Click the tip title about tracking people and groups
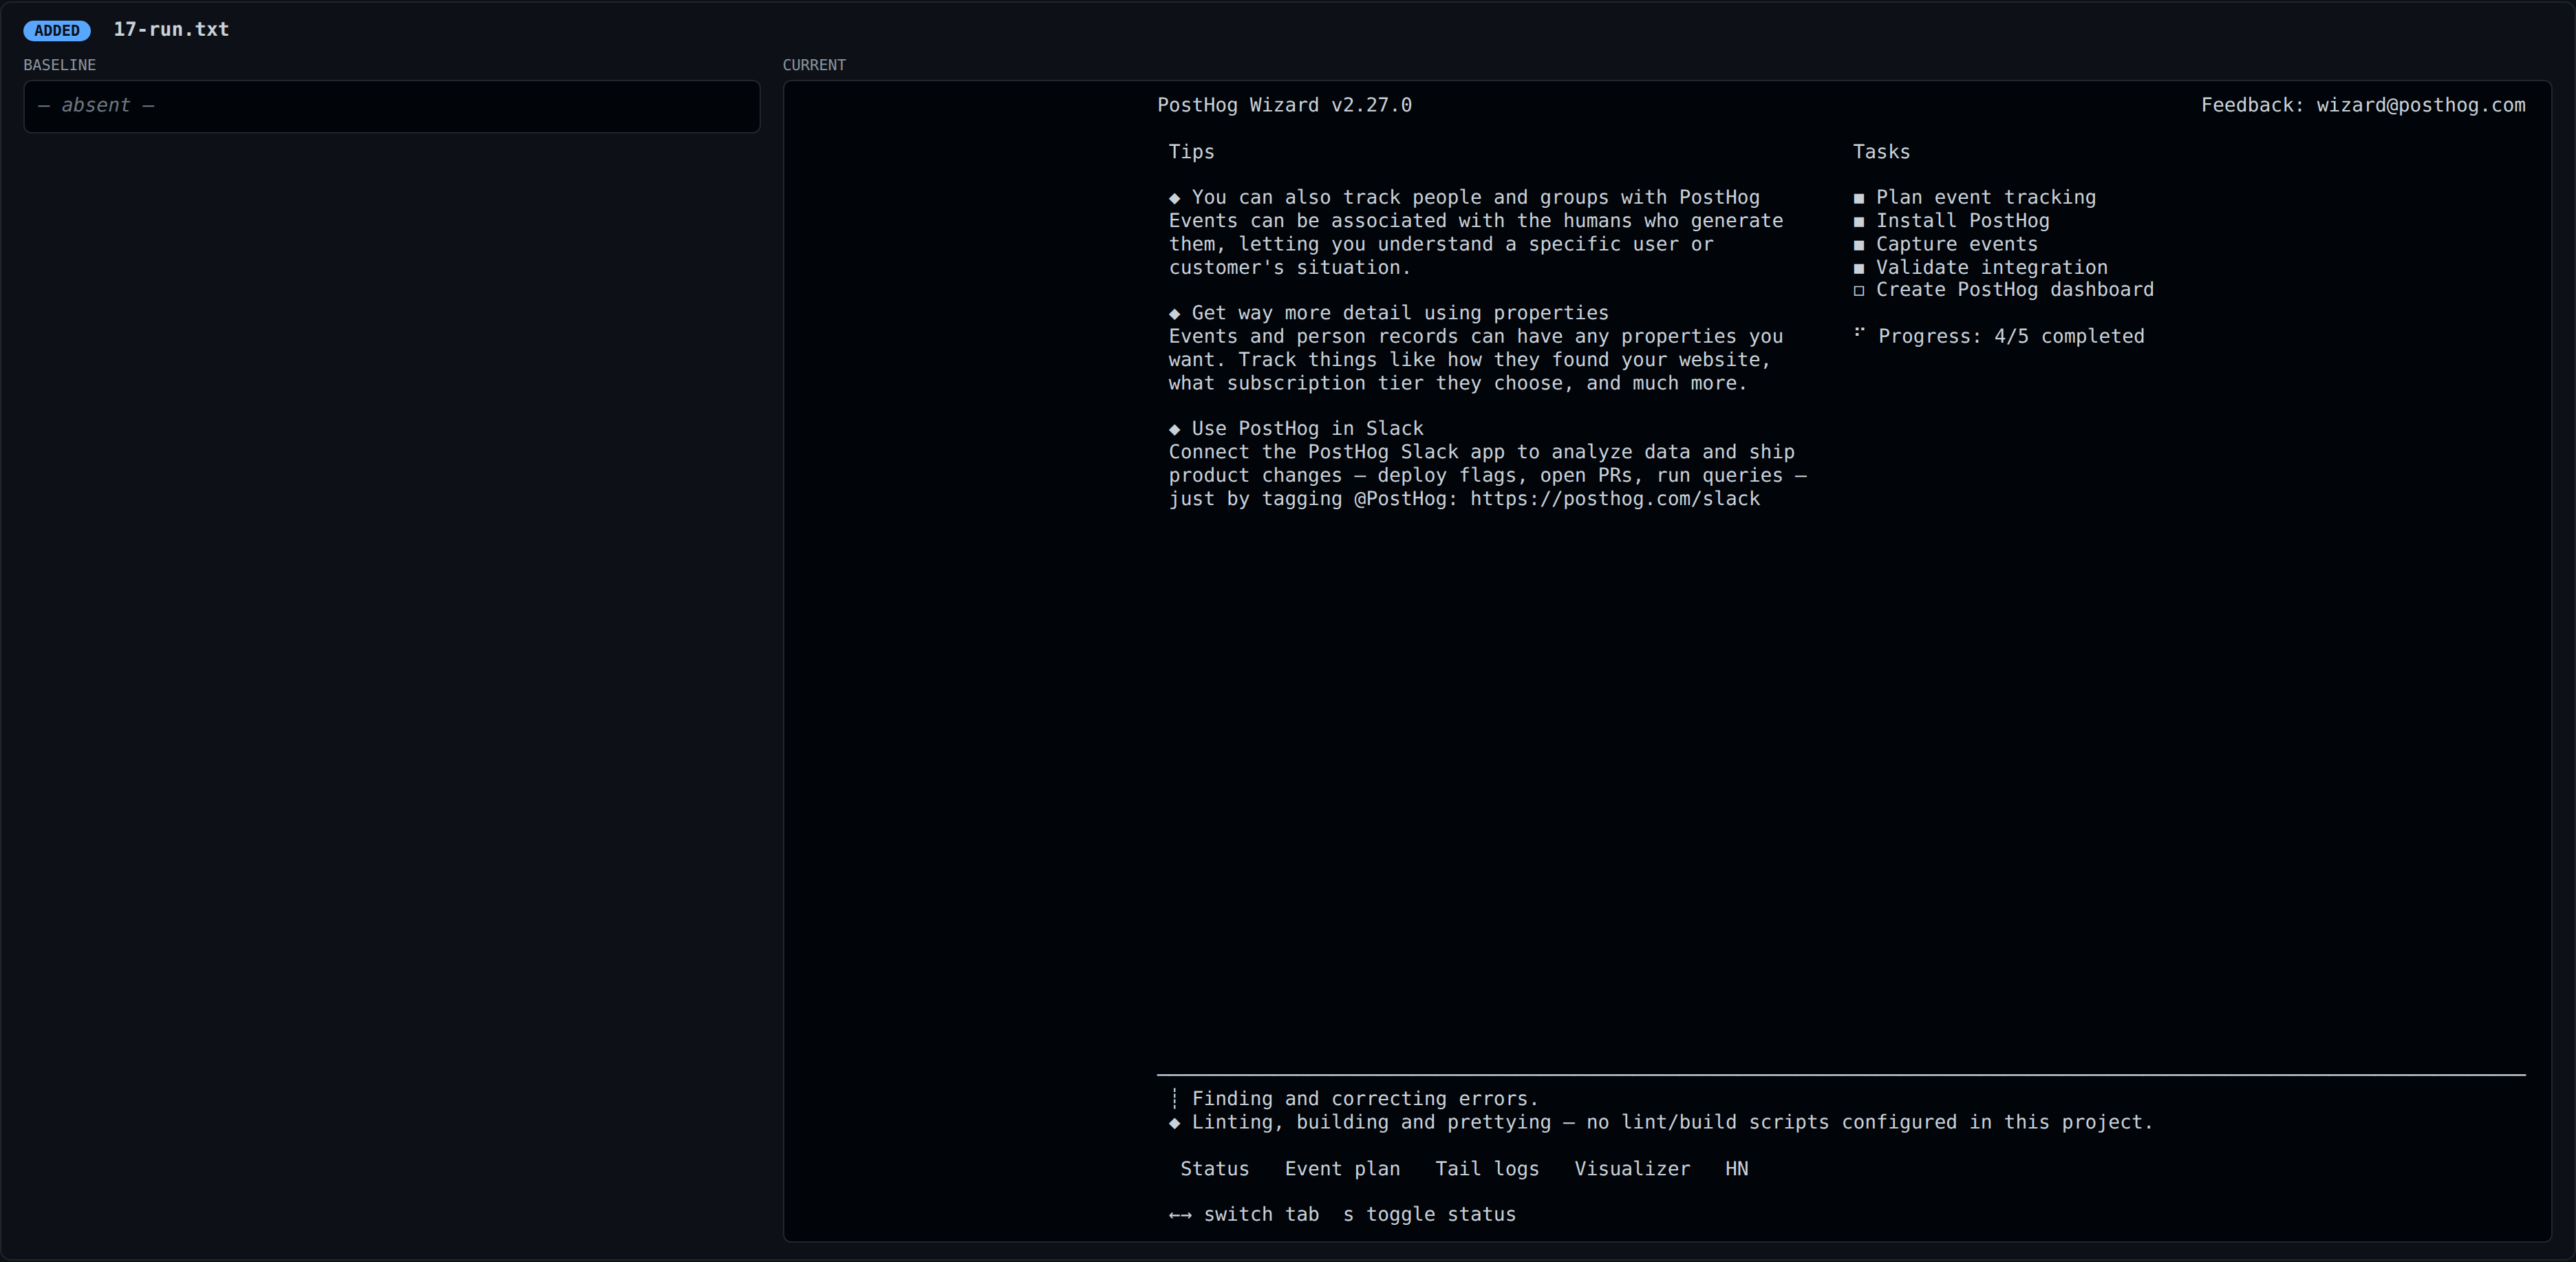The height and width of the screenshot is (1262, 2576). tap(1475, 197)
